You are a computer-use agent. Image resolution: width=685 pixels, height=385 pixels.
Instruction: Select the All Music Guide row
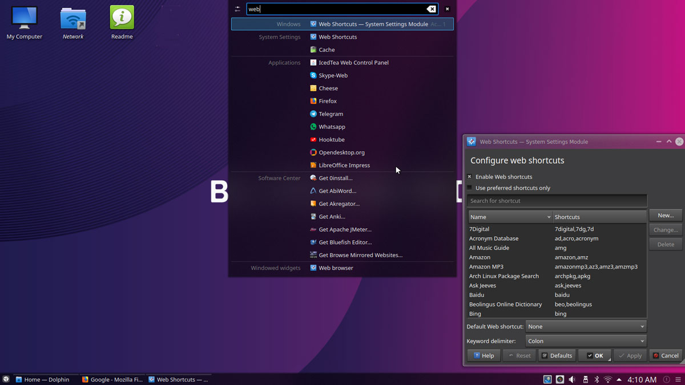point(557,248)
